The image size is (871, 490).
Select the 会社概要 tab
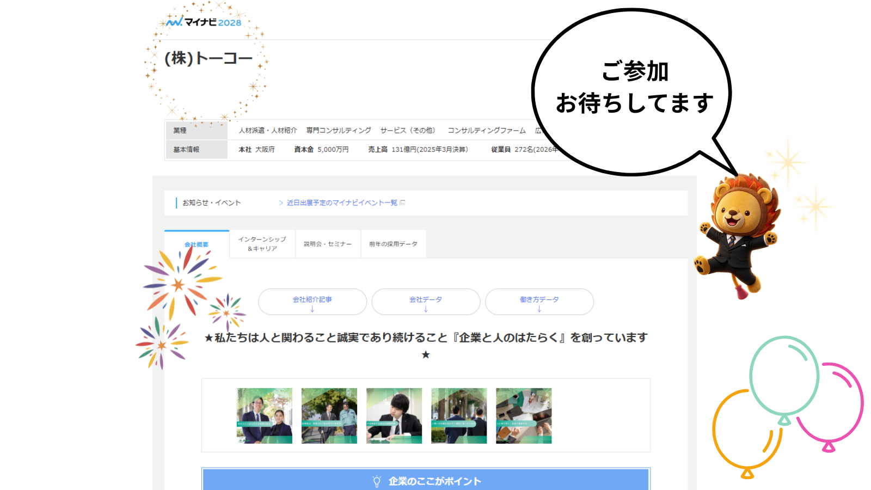click(197, 244)
